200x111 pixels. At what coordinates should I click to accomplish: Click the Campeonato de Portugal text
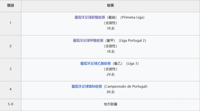click(x=125, y=87)
